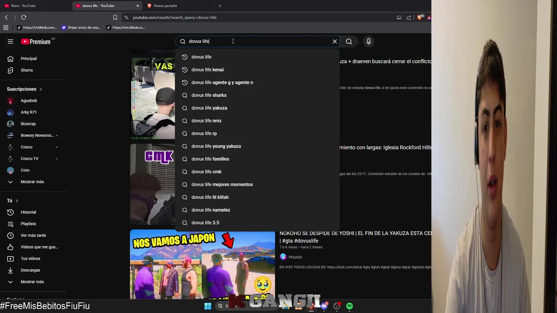Run search with the magnifier button

pos(349,41)
